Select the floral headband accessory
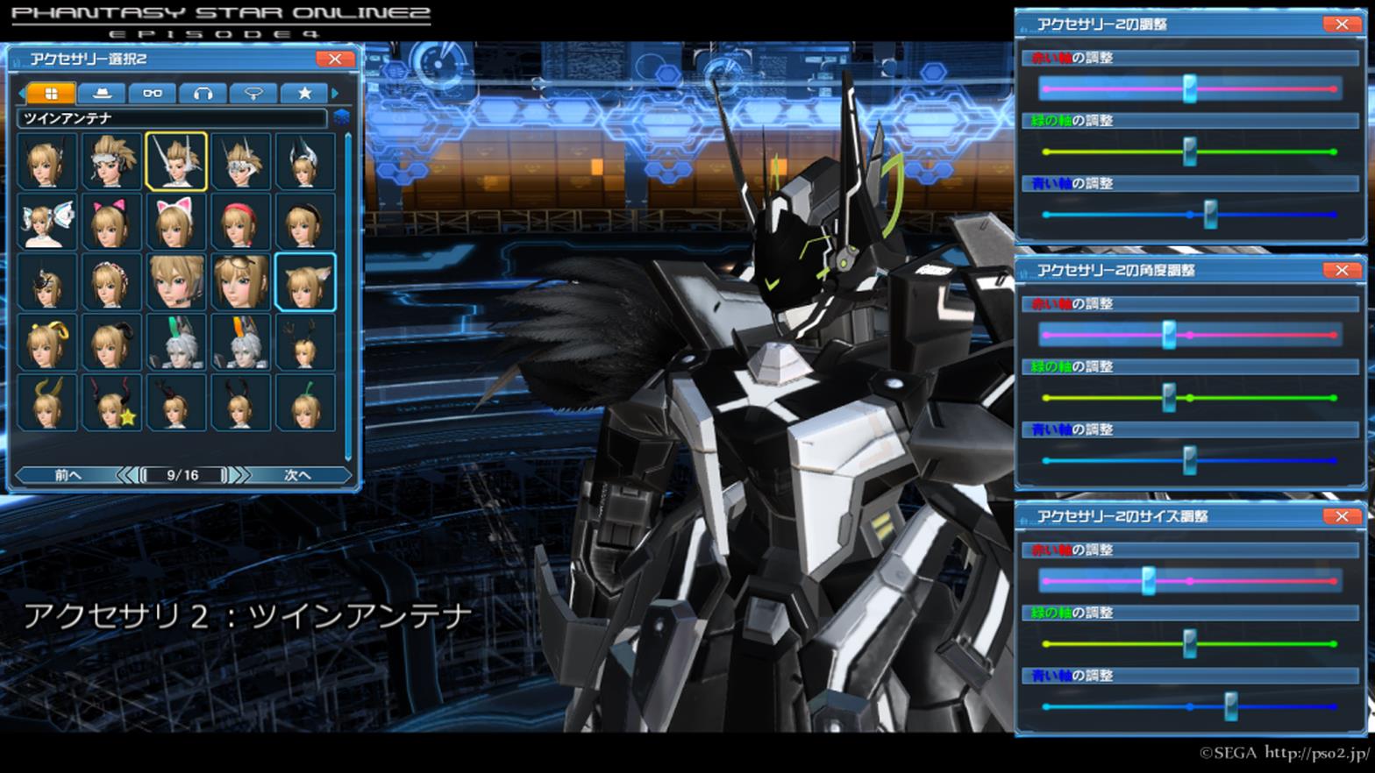 pyautogui.click(x=111, y=282)
